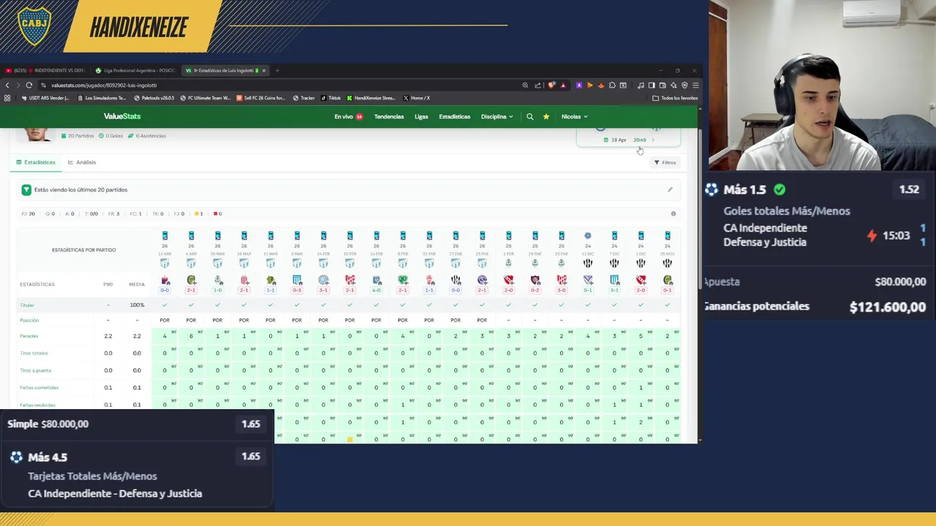
Task: Click the Tiros a puerta row label
Action: [35, 370]
